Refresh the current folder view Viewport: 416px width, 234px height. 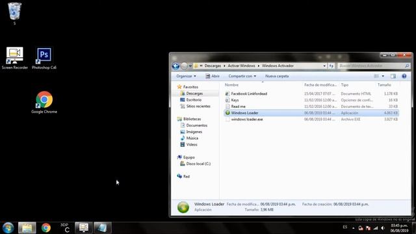tap(331, 66)
